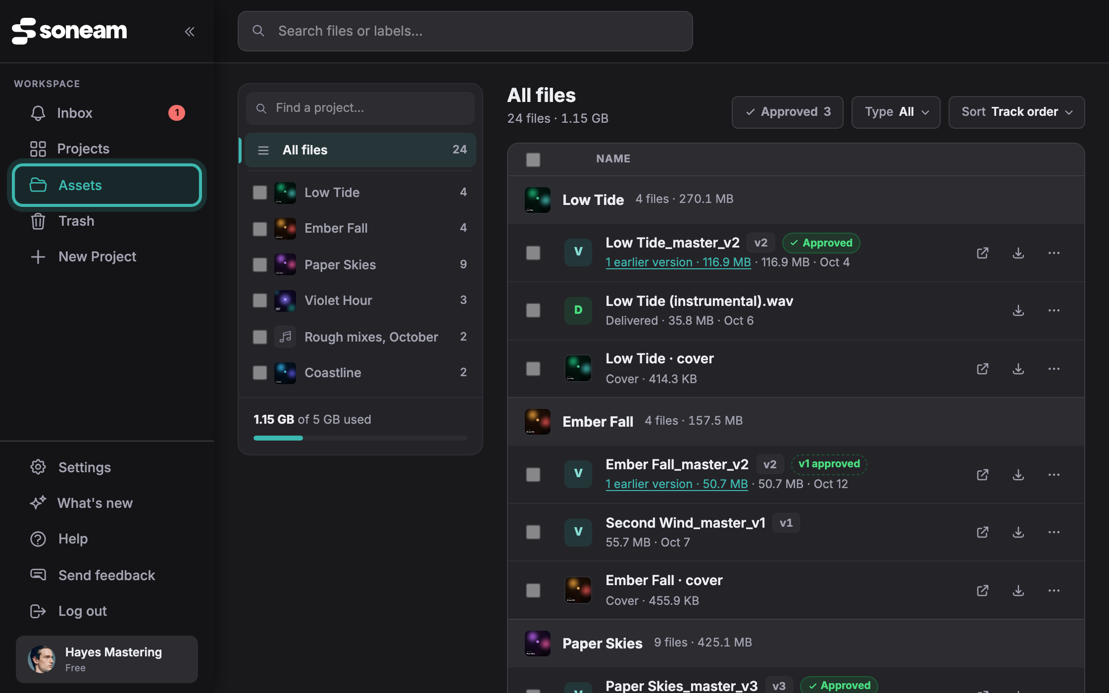Image resolution: width=1109 pixels, height=693 pixels.
Task: Open Low Tide_master_v2 in a new window
Action: tap(983, 253)
